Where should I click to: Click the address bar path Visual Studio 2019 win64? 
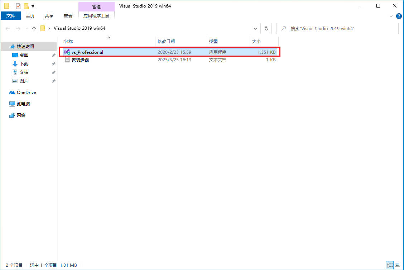pyautogui.click(x=80, y=28)
